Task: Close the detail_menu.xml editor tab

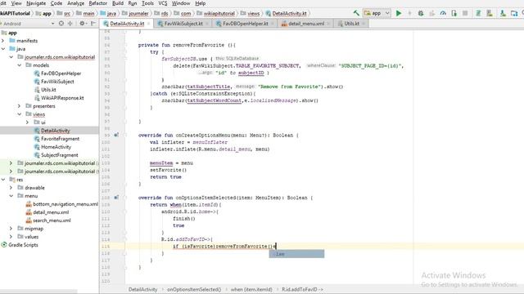Action: click(x=328, y=24)
